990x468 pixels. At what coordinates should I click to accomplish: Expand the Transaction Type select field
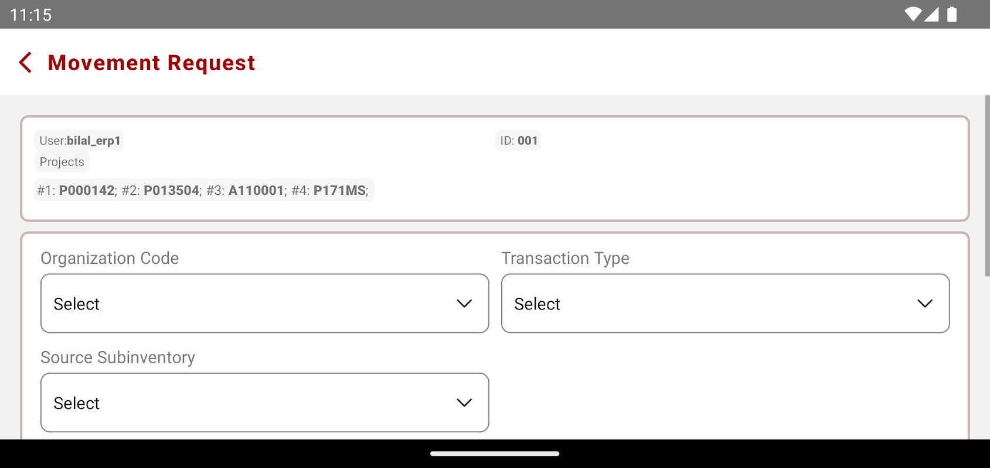tap(725, 304)
